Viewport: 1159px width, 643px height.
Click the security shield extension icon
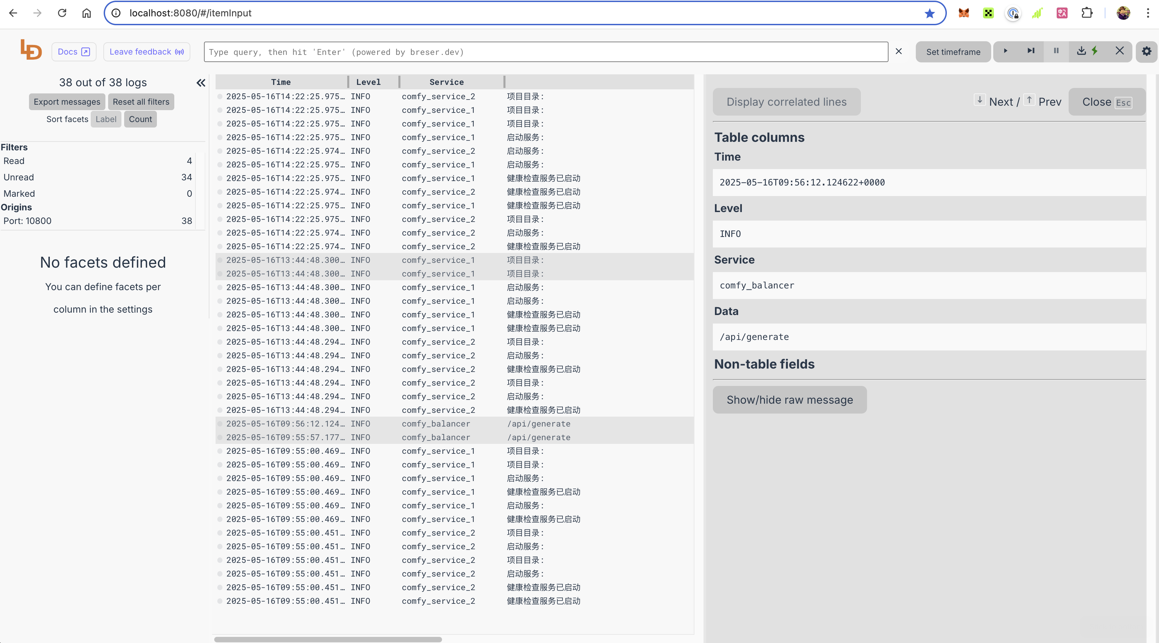pos(1013,13)
